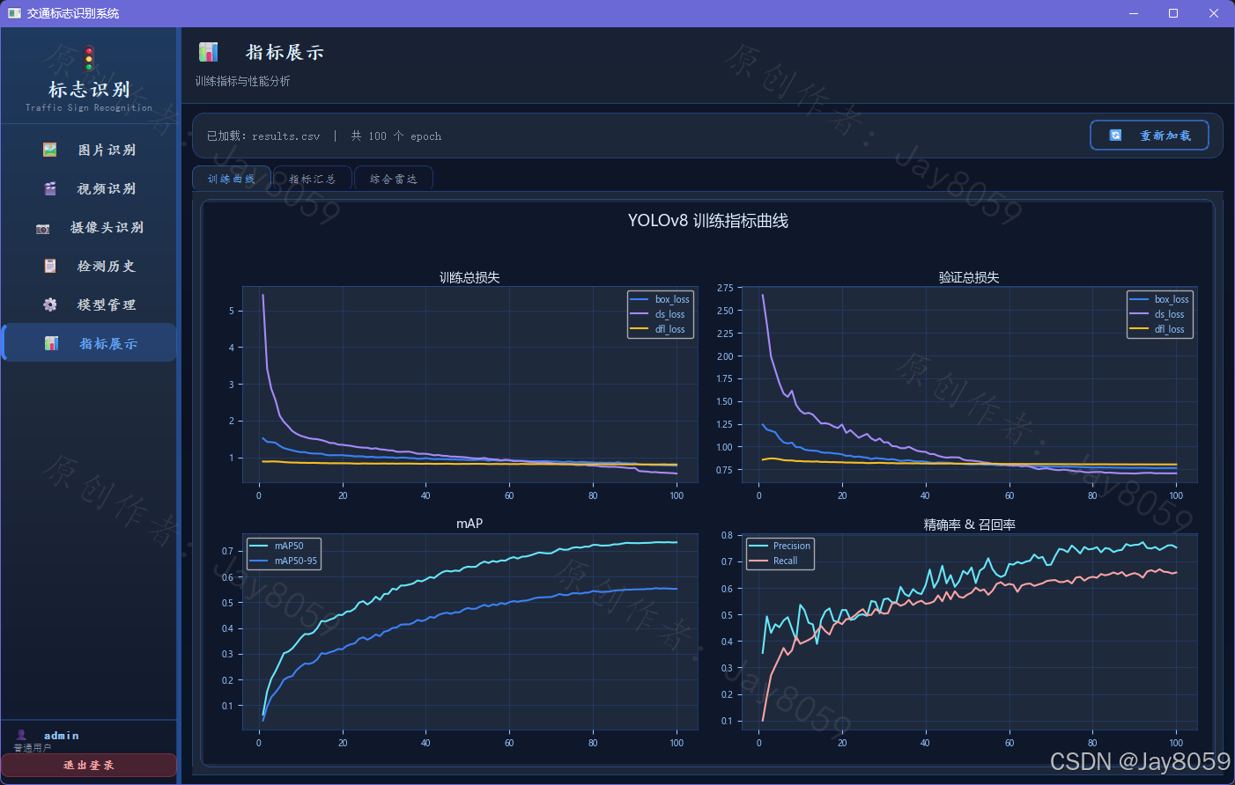The width and height of the screenshot is (1235, 785).
Task: Click the 精确率 & 召回率 chart title
Action: pos(970,525)
